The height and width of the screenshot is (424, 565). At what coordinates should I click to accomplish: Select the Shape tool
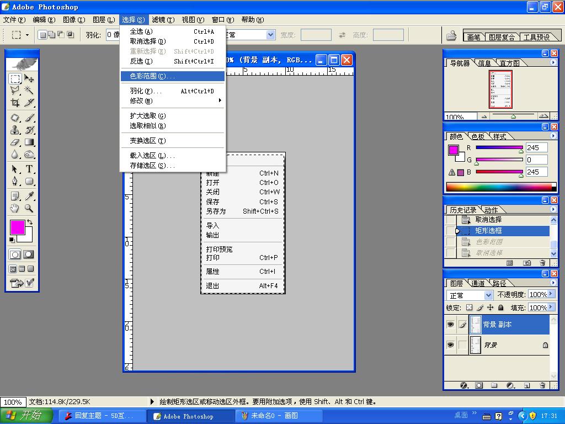pyautogui.click(x=29, y=181)
